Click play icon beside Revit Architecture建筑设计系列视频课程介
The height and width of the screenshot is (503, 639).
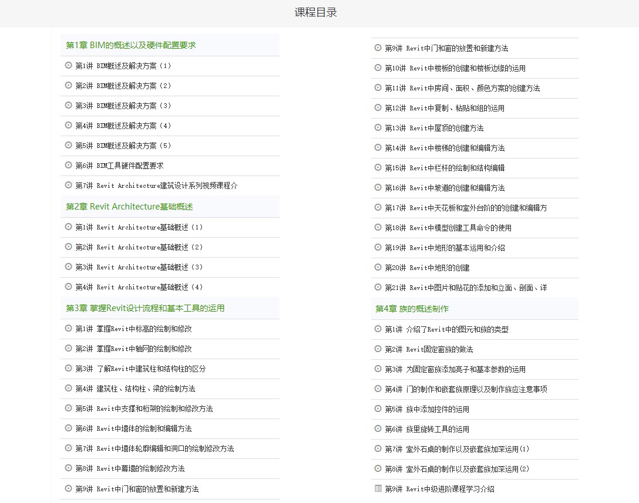(x=69, y=185)
